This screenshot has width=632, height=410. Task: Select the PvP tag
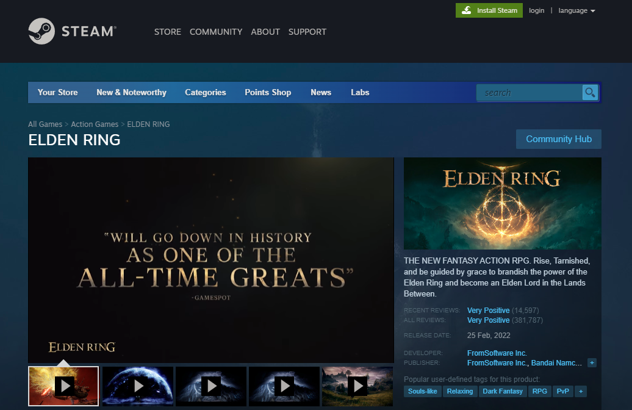(562, 392)
